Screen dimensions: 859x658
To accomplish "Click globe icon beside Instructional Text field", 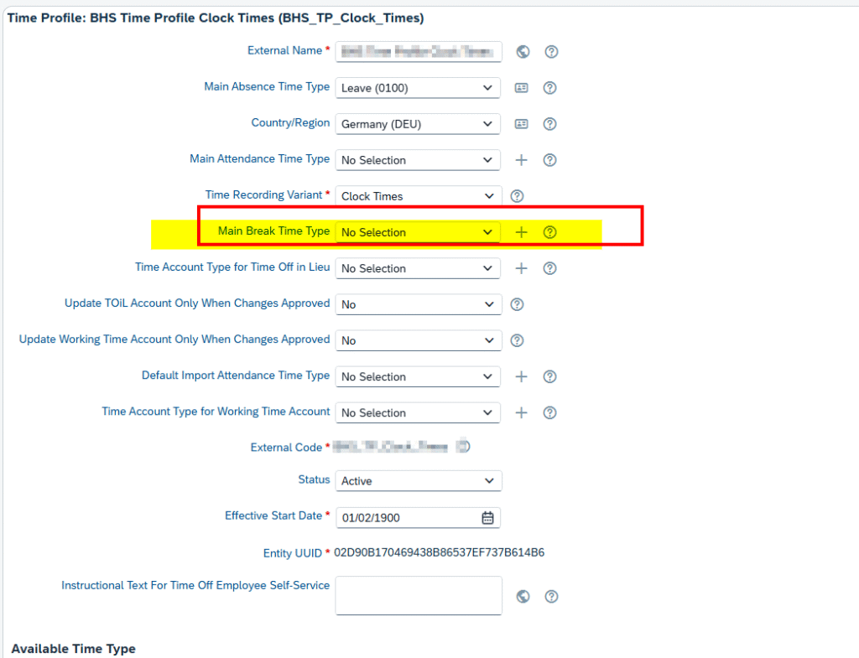I will point(523,597).
